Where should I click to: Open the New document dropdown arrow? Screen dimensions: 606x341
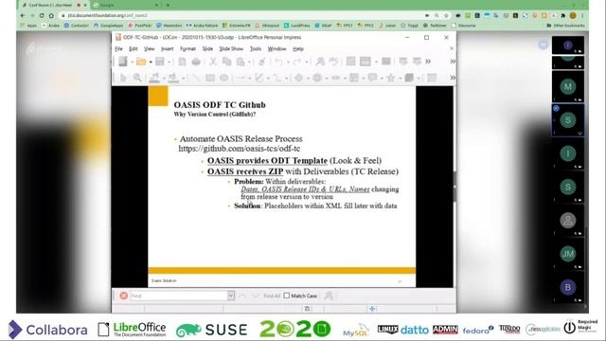[x=132, y=63]
